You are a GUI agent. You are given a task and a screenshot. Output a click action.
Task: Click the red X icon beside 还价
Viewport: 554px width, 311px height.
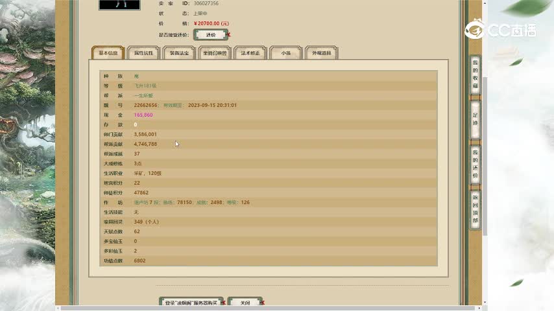229,35
